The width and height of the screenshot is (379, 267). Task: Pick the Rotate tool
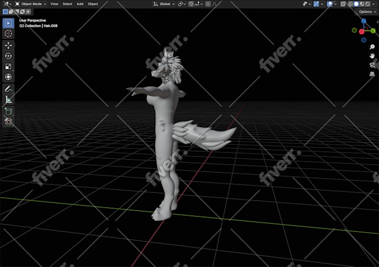[x=9, y=56]
